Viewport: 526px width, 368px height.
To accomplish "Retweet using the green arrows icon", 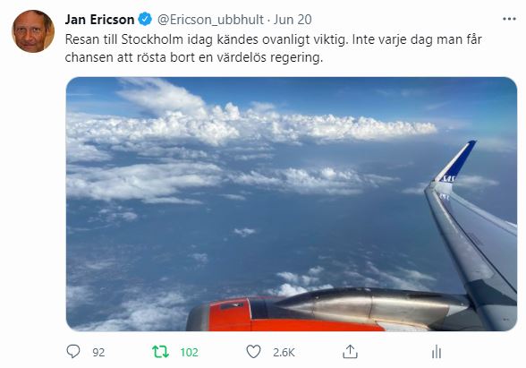I will point(160,352).
